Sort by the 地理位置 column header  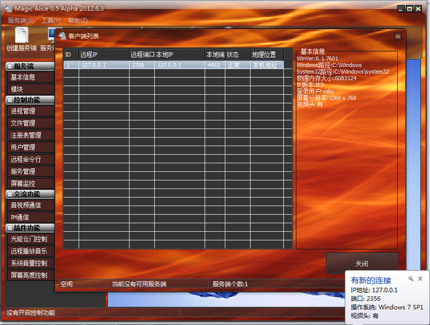(x=267, y=54)
